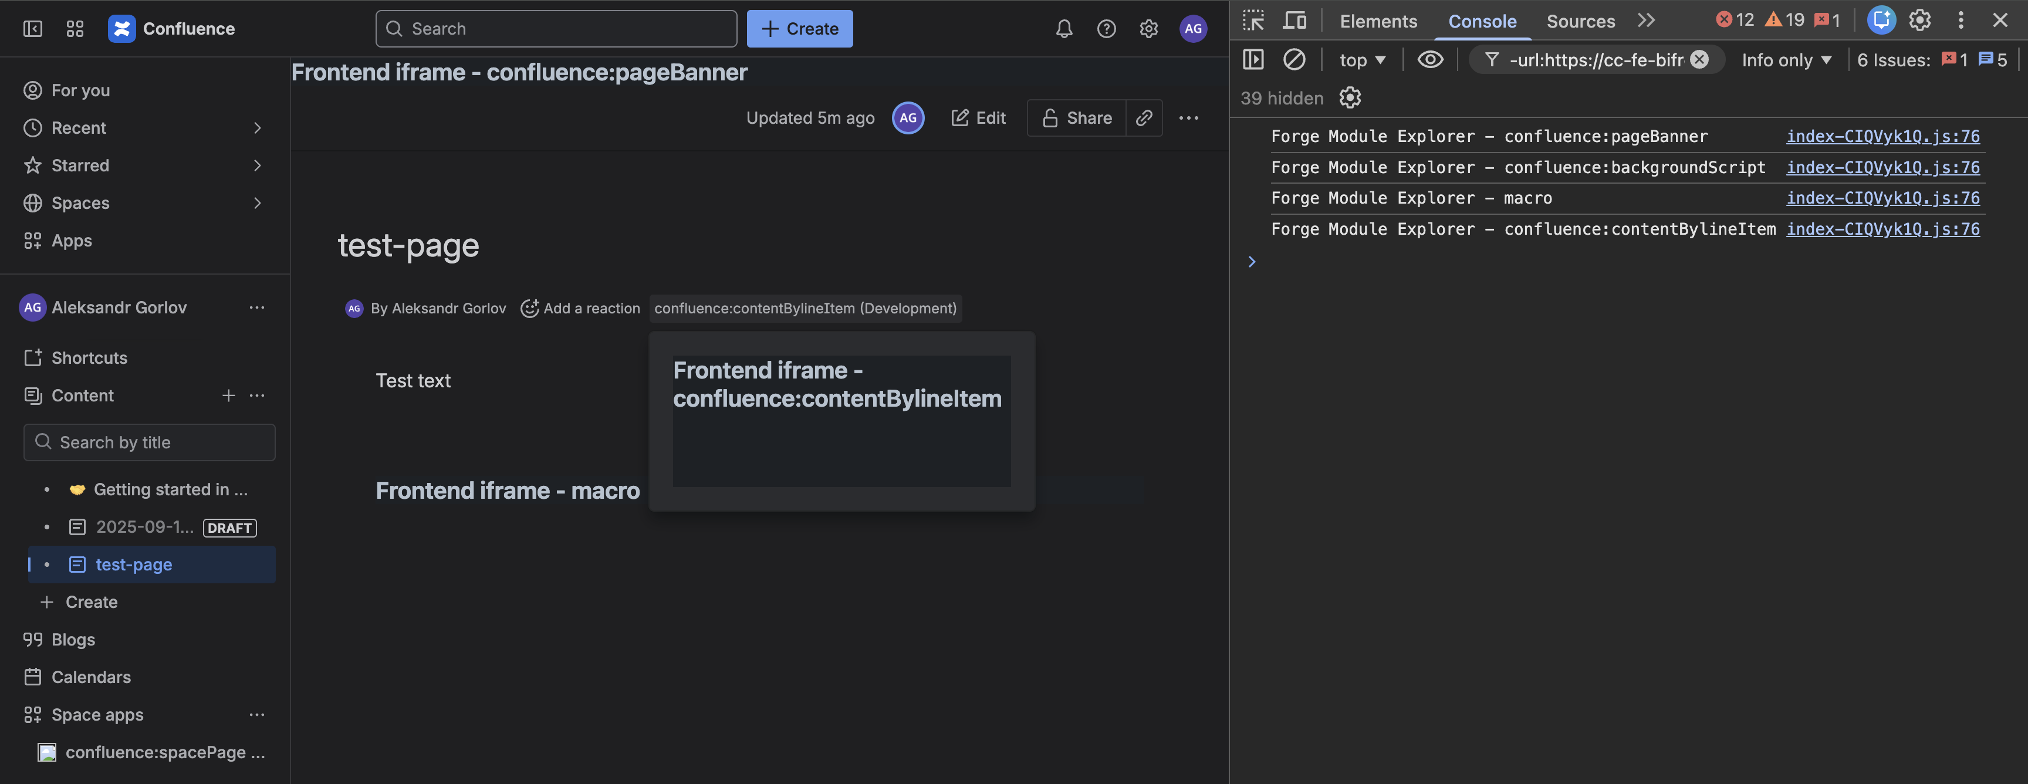Image resolution: width=2028 pixels, height=784 pixels.
Task: Copy the page link icon next to Share
Action: 1144,117
